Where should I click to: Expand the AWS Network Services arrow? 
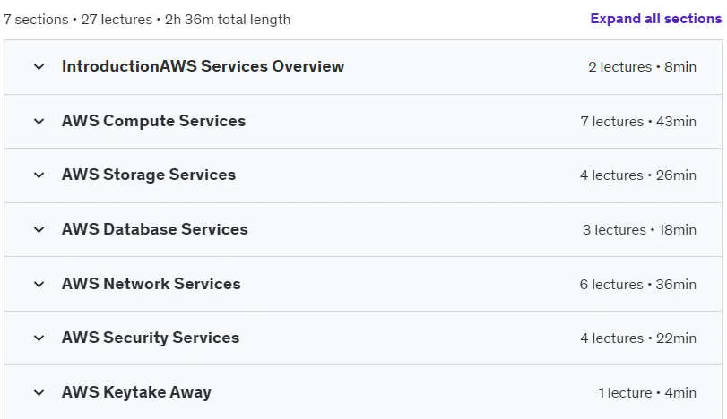[39, 285]
